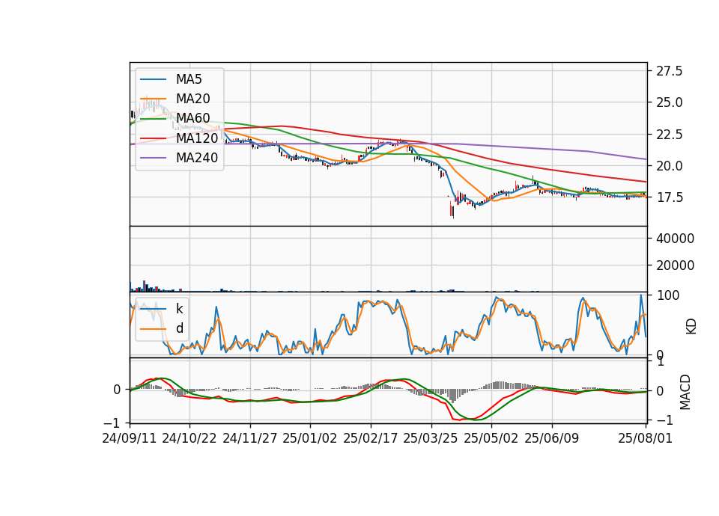Click the 17.5 price axis label
This screenshot has width=719, height=516.
669,197
